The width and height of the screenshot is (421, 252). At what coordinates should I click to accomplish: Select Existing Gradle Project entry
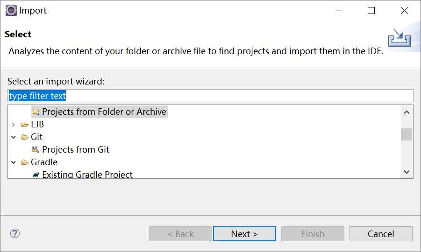[87, 175]
